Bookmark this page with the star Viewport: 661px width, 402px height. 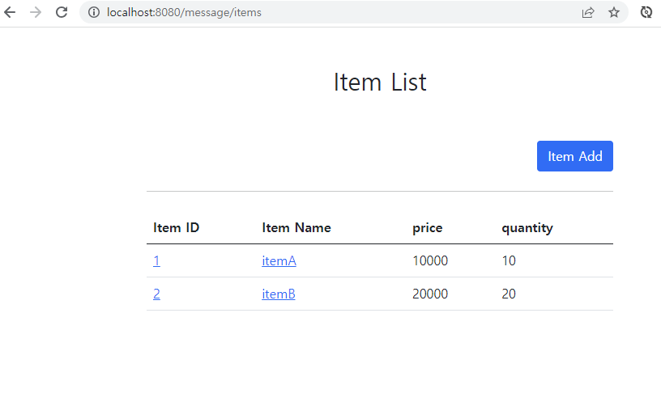pyautogui.click(x=614, y=12)
